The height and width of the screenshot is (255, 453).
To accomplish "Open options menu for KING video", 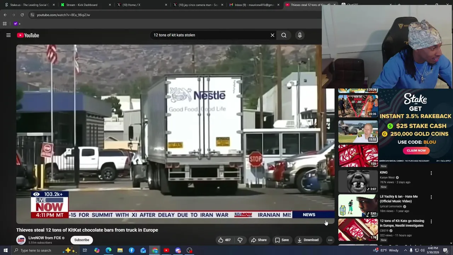I will coord(431,173).
